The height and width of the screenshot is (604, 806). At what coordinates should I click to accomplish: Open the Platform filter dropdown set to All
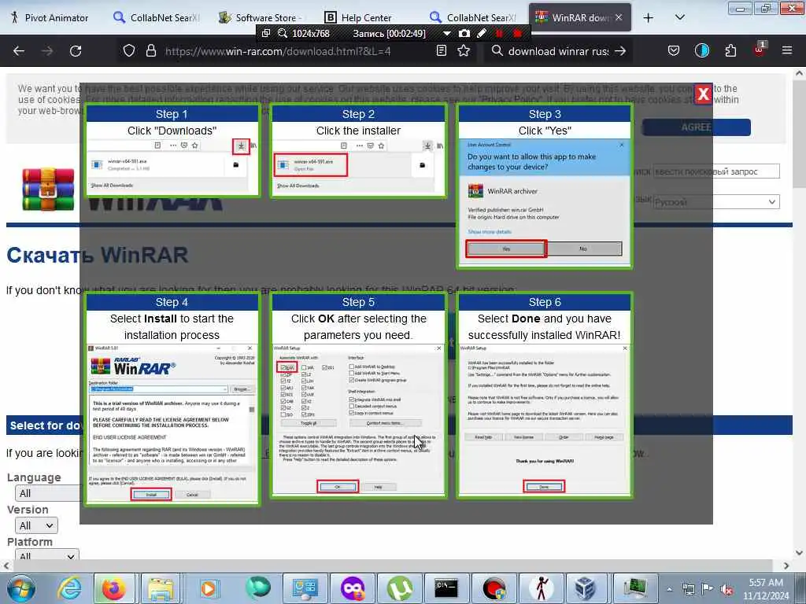coord(46,554)
